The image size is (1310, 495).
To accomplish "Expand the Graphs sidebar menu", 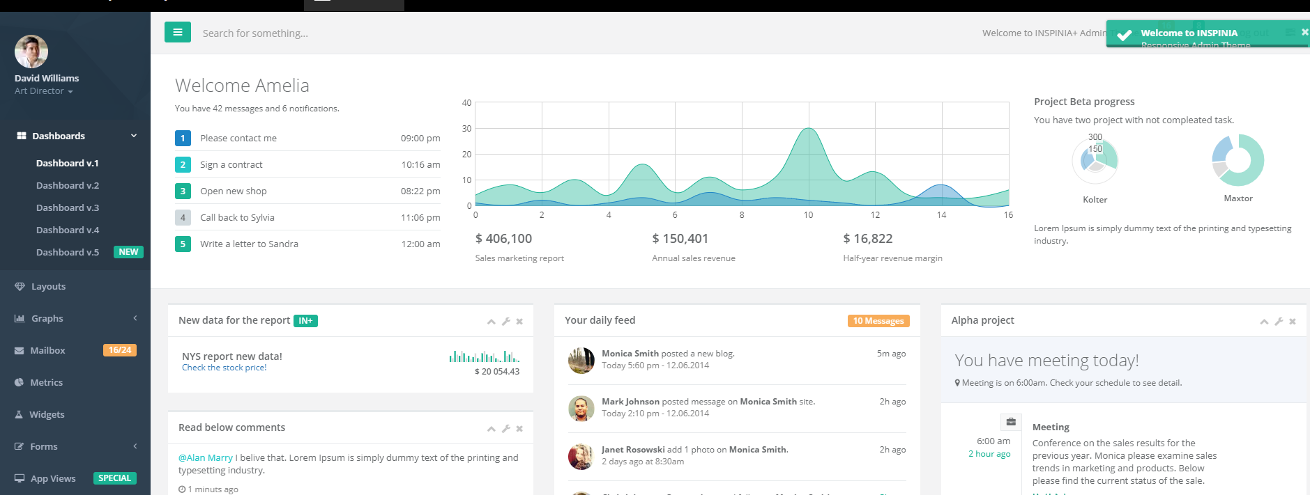I will click(x=75, y=318).
